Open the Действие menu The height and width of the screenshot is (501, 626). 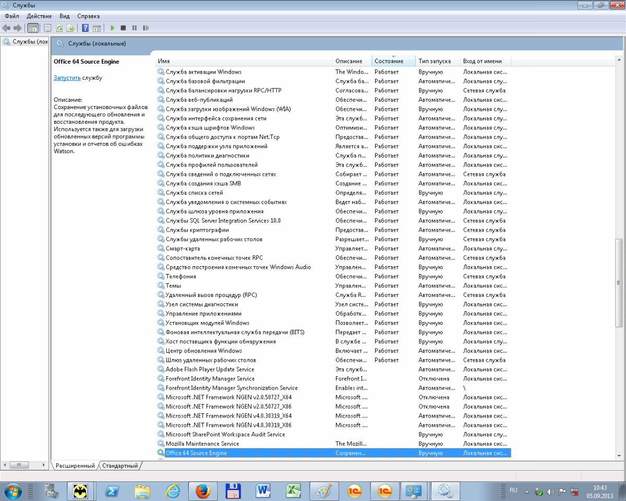point(39,16)
